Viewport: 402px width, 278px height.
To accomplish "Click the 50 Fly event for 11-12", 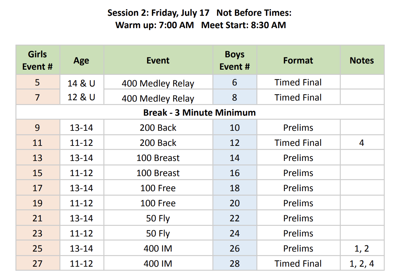I will pyautogui.click(x=158, y=233).
